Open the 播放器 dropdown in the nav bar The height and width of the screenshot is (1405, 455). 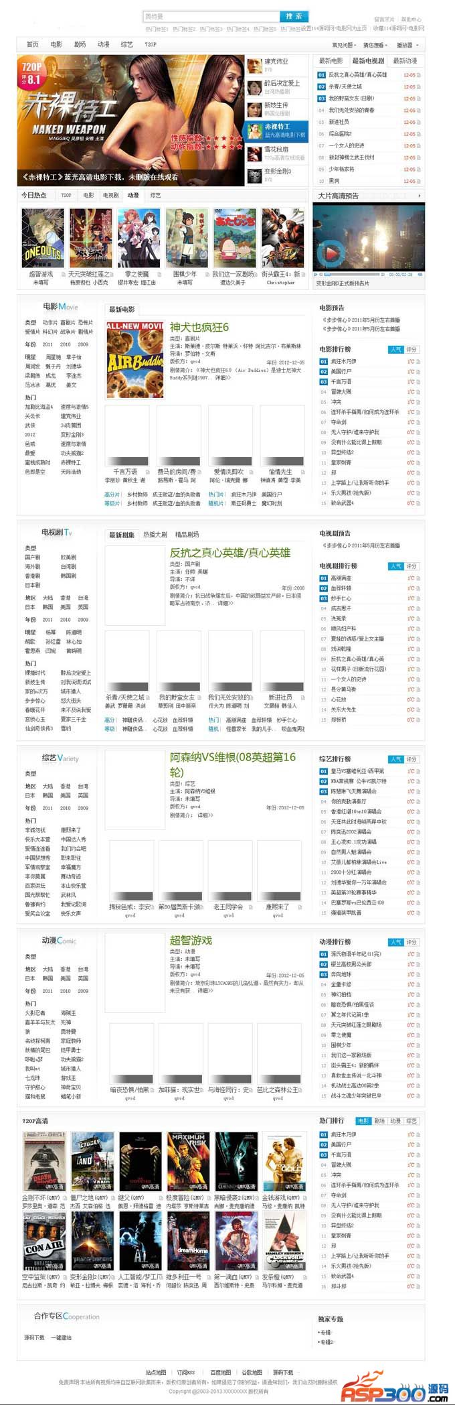(407, 45)
